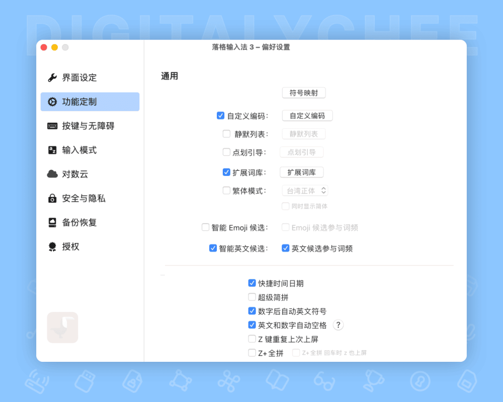Image resolution: width=503 pixels, height=402 pixels.
Task: Uncheck 智能英文候选 checkbox
Action: click(x=213, y=248)
